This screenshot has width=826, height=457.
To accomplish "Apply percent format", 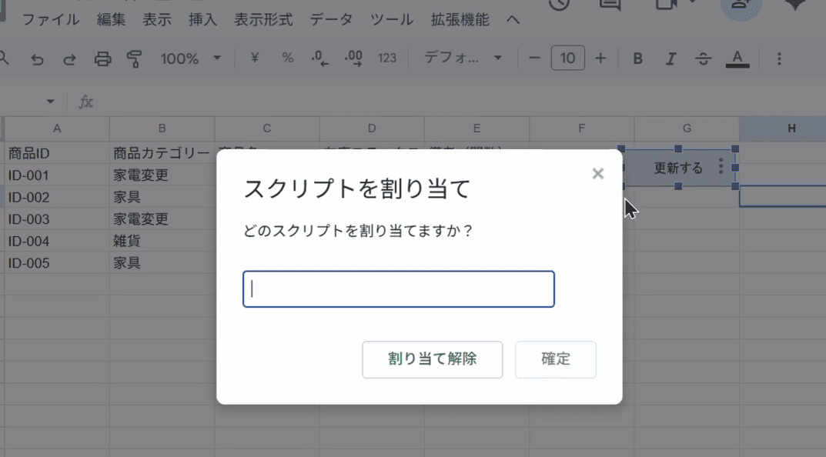I will [x=287, y=58].
